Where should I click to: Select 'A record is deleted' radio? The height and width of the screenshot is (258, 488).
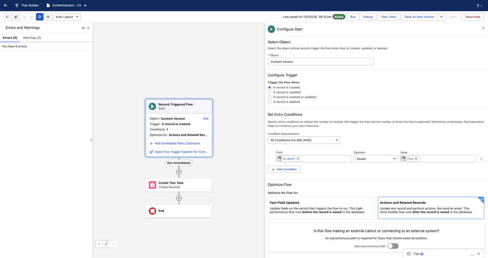pyautogui.click(x=269, y=102)
